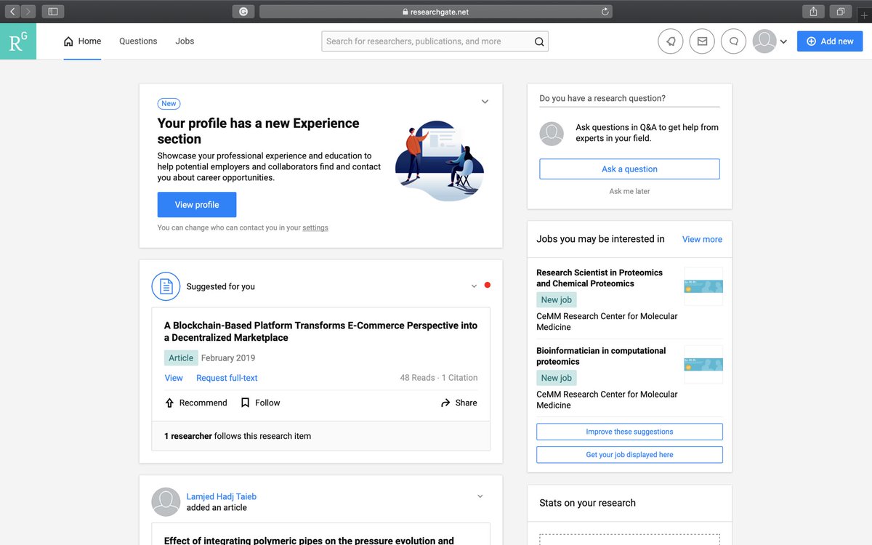Open the Blockchain-Based Platform article title
The image size is (872, 545).
pos(320,331)
